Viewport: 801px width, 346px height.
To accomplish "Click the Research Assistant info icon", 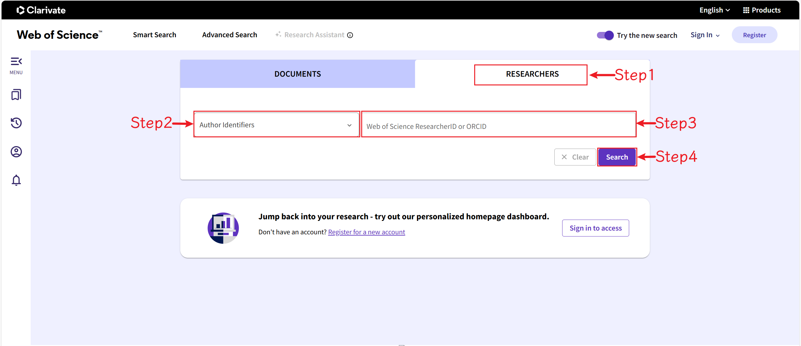I will coord(350,35).
